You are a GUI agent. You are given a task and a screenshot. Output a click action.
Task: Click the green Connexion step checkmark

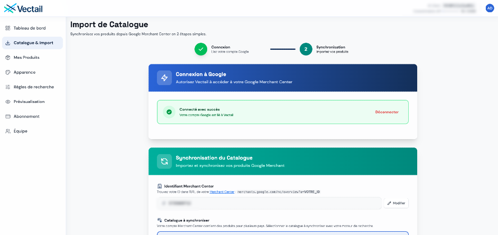tap(201, 49)
